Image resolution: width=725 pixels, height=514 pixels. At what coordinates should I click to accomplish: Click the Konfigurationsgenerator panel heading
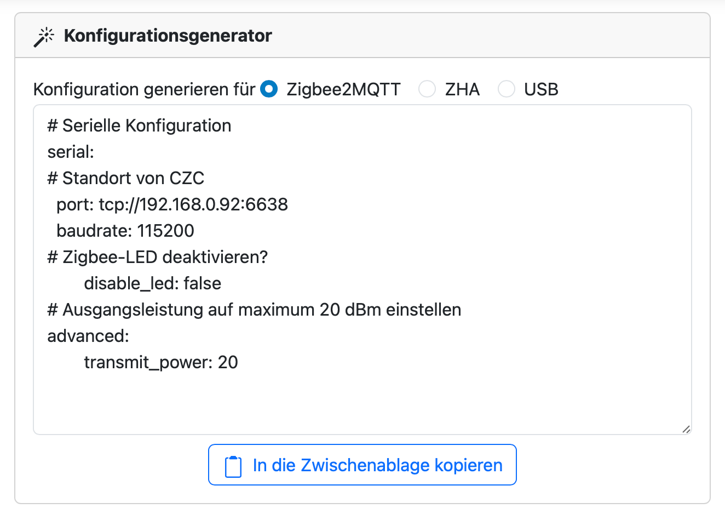pos(168,36)
